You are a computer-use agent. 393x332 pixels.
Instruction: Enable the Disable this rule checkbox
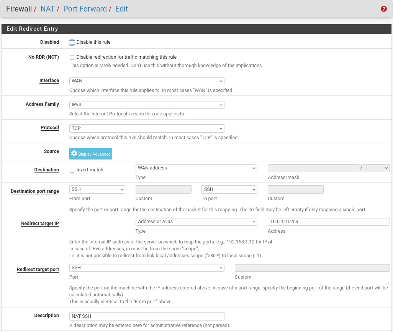tap(72, 42)
